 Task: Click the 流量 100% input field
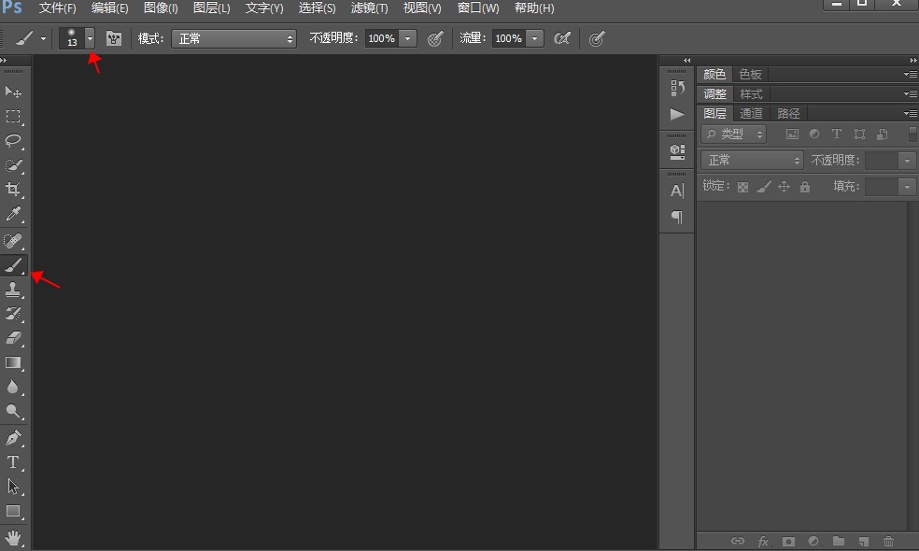(508, 38)
